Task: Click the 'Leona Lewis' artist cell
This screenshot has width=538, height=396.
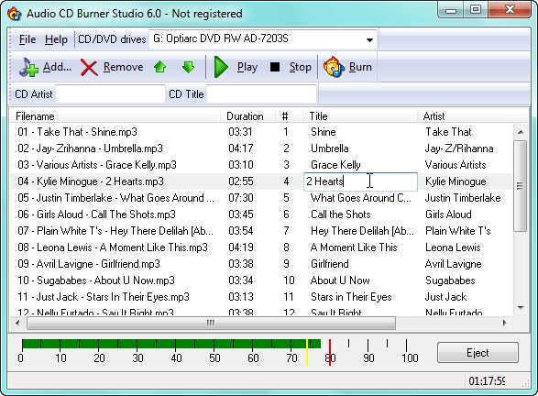Action: 453,247
